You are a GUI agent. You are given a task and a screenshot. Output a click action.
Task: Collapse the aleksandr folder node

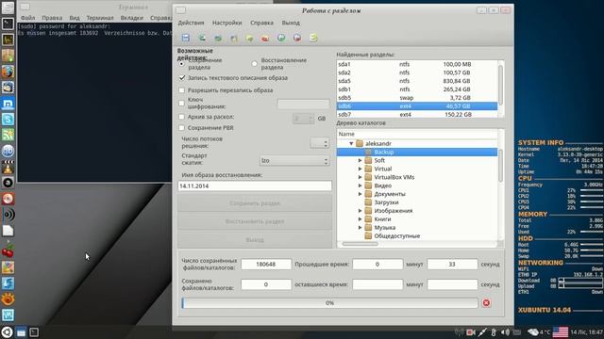coord(351,143)
